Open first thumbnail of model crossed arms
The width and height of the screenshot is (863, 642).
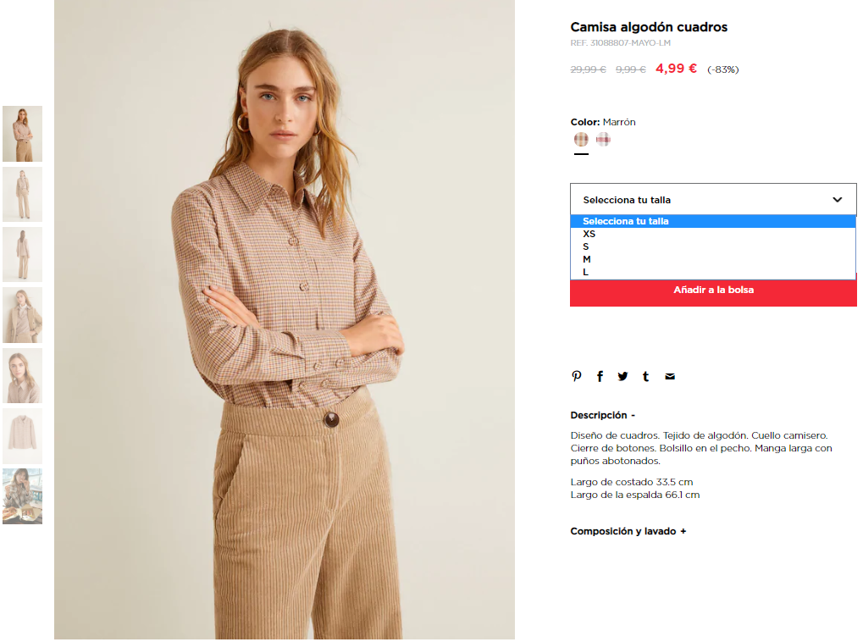tap(23, 134)
